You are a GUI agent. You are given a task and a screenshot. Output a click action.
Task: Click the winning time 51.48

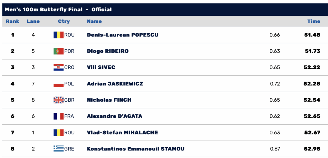312,35
